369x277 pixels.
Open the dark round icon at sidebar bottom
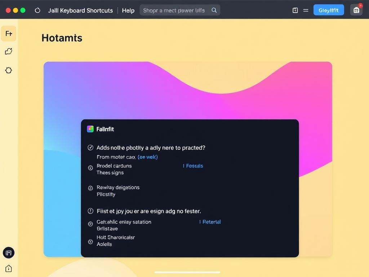pos(9,253)
